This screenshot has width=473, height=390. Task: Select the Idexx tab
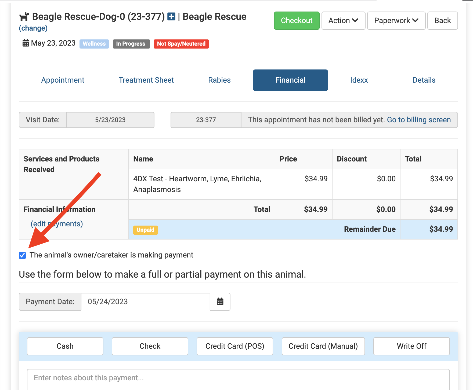point(359,80)
